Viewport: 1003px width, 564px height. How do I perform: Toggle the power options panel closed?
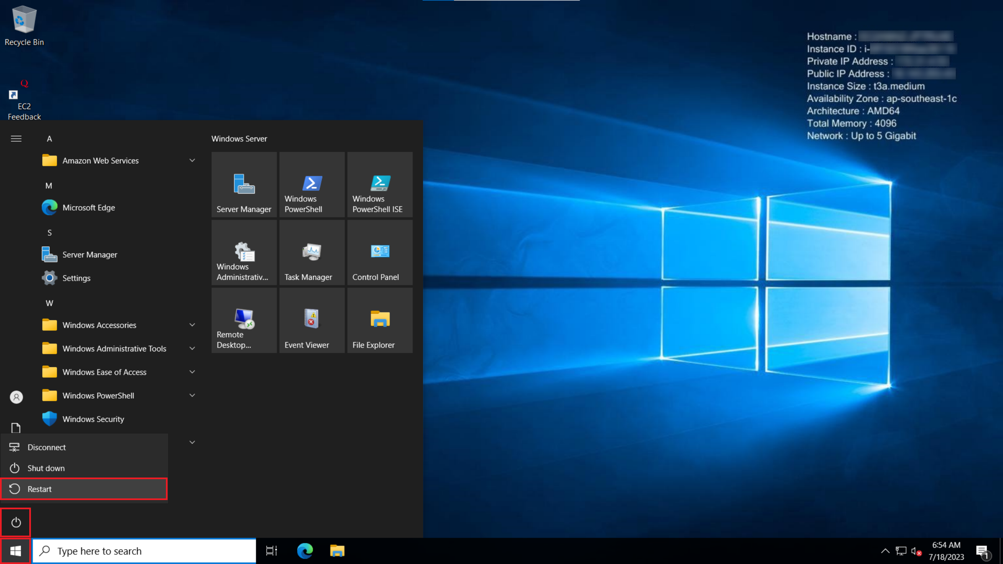tap(15, 522)
